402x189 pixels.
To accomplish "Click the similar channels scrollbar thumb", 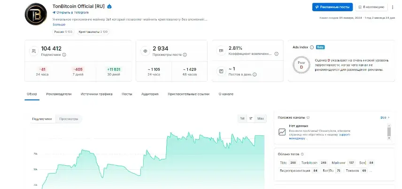I will (389, 131).
